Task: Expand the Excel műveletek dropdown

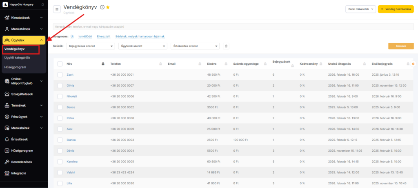Action: coord(360,9)
